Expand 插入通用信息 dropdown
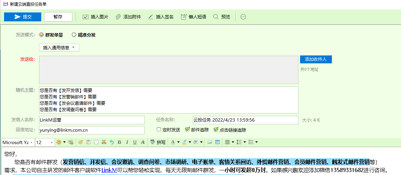This screenshot has height=175, width=401. pyautogui.click(x=59, y=48)
